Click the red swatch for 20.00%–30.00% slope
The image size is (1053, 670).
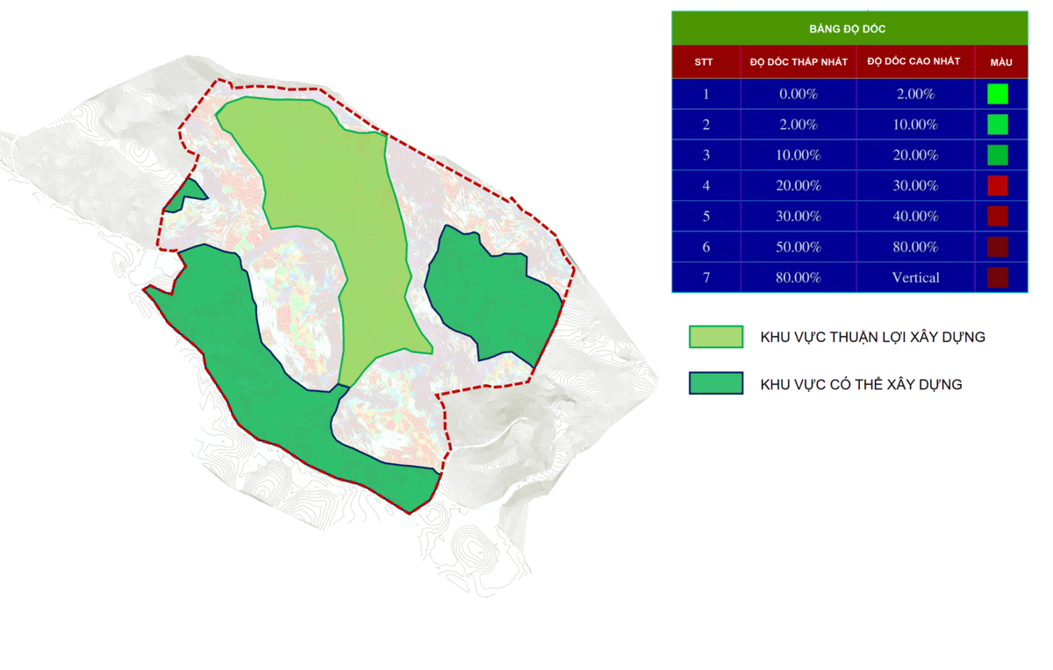point(997,186)
